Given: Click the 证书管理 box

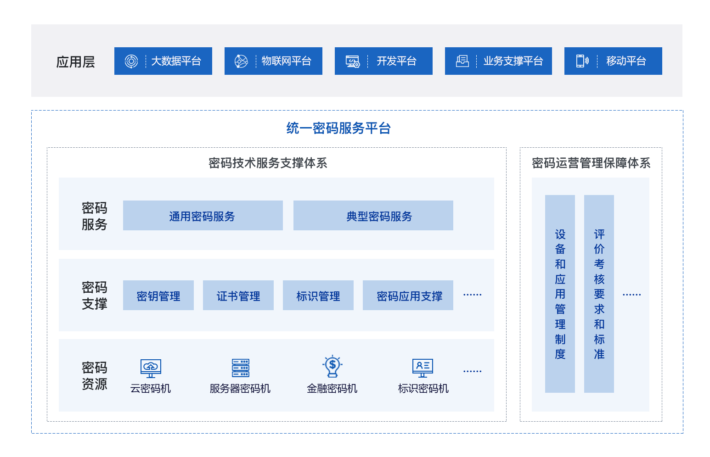Looking at the screenshot, I should pos(238,295).
